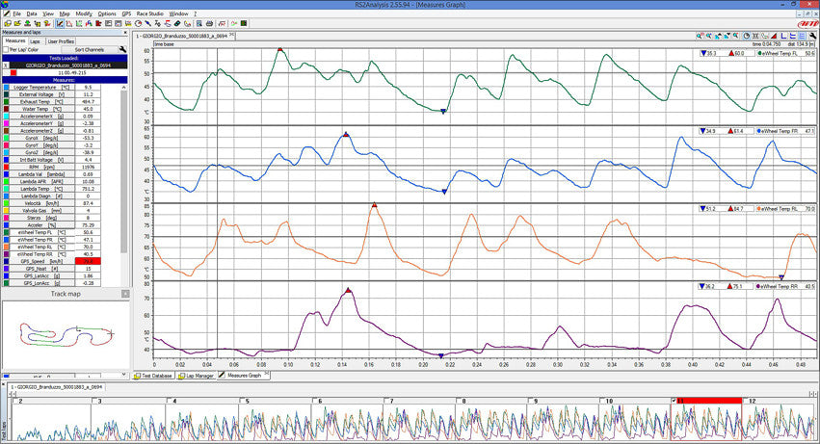Open the Test Database tab

pos(154,376)
